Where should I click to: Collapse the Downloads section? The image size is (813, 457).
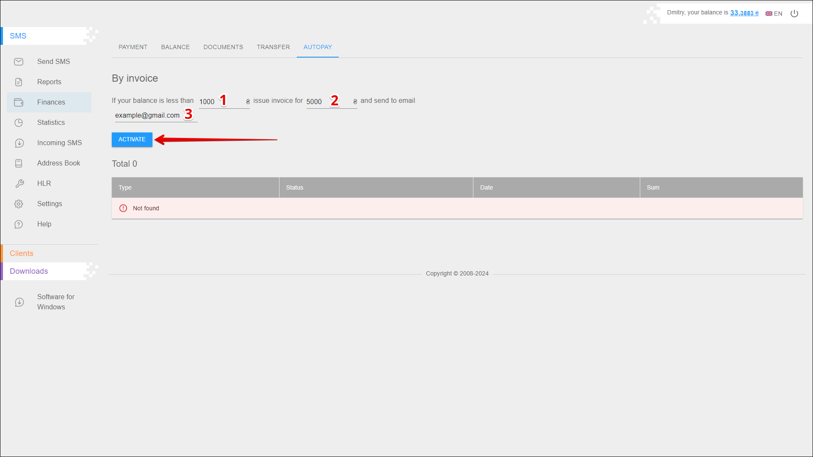click(x=29, y=271)
